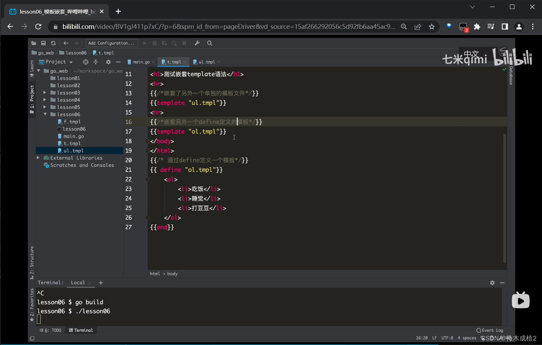Open Terminal panel gear settings
The image size is (542, 345).
[492, 283]
